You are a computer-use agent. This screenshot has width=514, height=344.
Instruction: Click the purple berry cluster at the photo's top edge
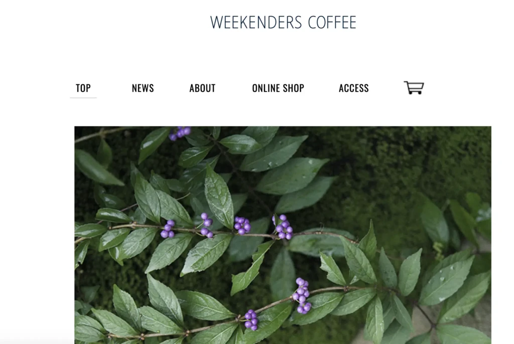click(180, 133)
